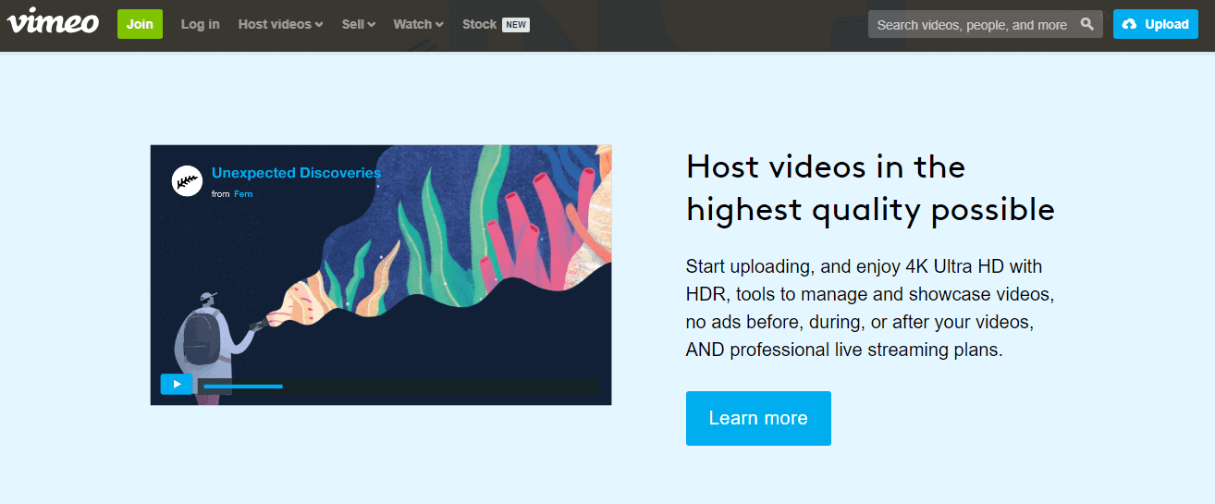
Task: Click the headline about highest quality hosting
Action: pyautogui.click(x=869, y=188)
